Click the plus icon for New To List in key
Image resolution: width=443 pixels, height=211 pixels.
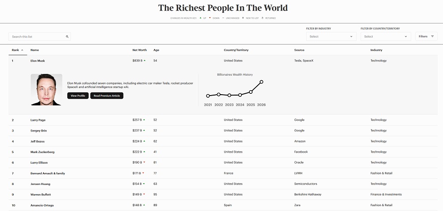(243, 18)
